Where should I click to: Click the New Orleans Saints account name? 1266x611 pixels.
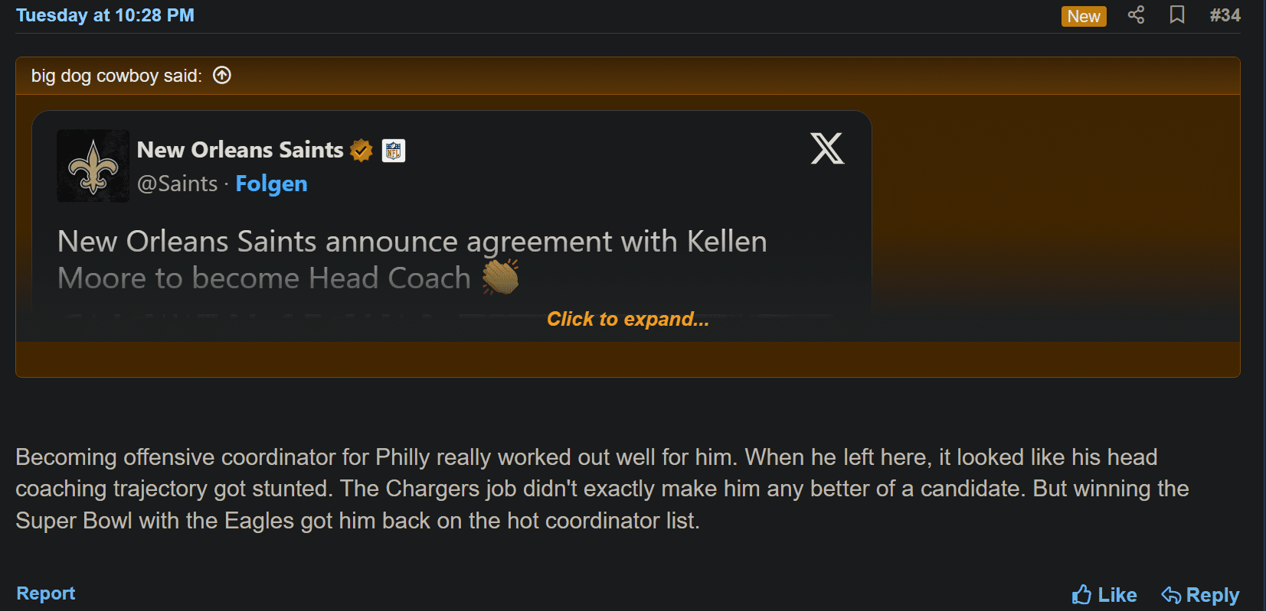point(240,150)
